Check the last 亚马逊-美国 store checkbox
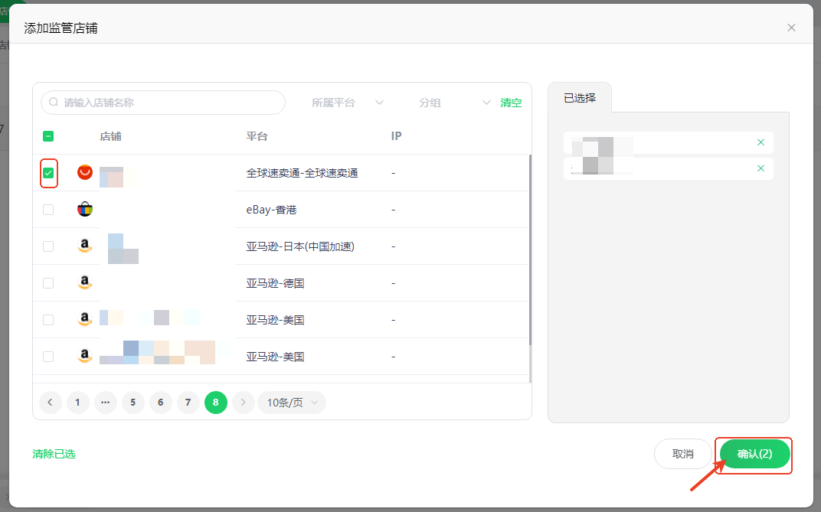Image resolution: width=821 pixels, height=512 pixels. pos(48,356)
